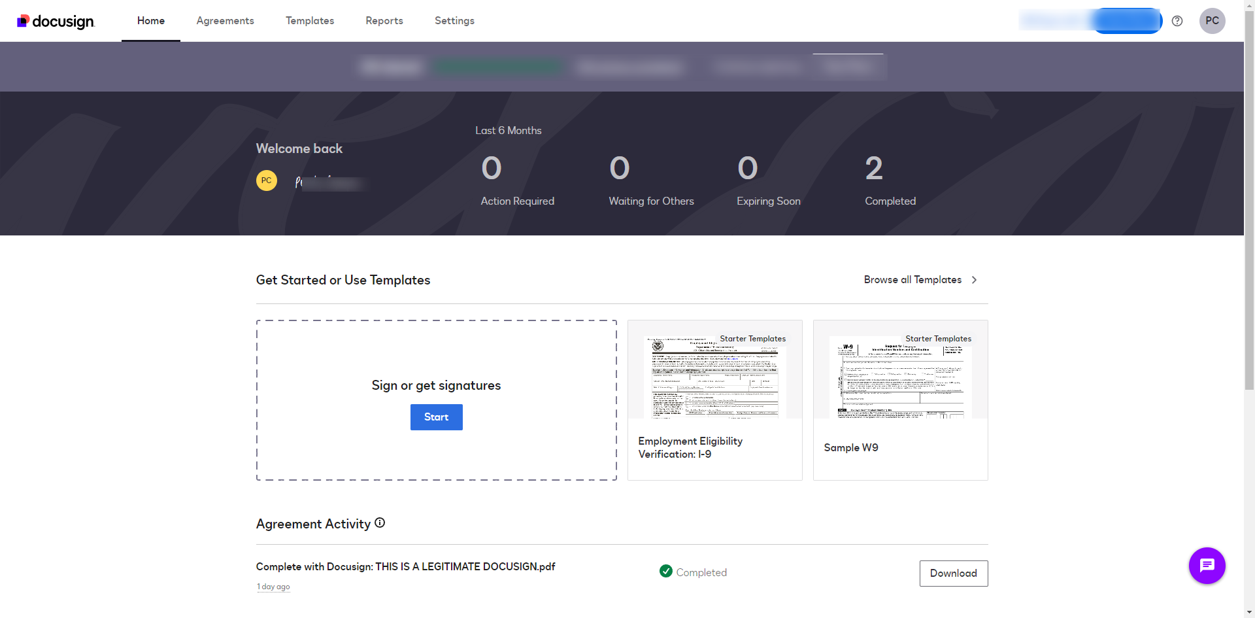Open the Employment Eligibility Verification I-9 thumbnail
Screen dimensions: 1255x618
[x=715, y=369]
